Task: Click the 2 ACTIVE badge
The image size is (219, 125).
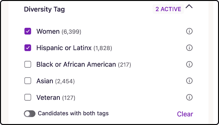Action: click(168, 9)
